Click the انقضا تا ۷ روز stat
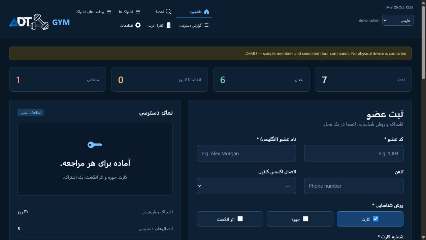This screenshot has height=240, width=426. click(x=160, y=80)
